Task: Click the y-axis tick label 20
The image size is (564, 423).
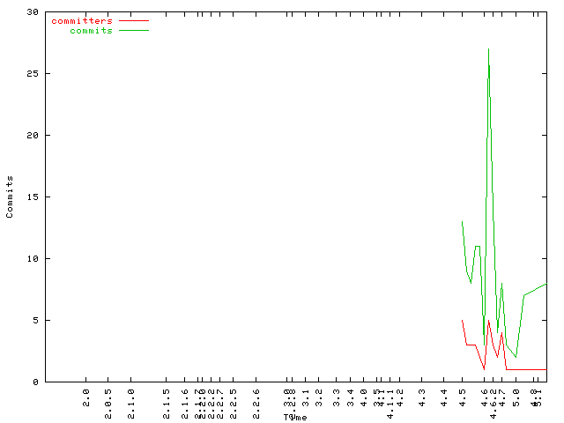Action: click(32, 136)
